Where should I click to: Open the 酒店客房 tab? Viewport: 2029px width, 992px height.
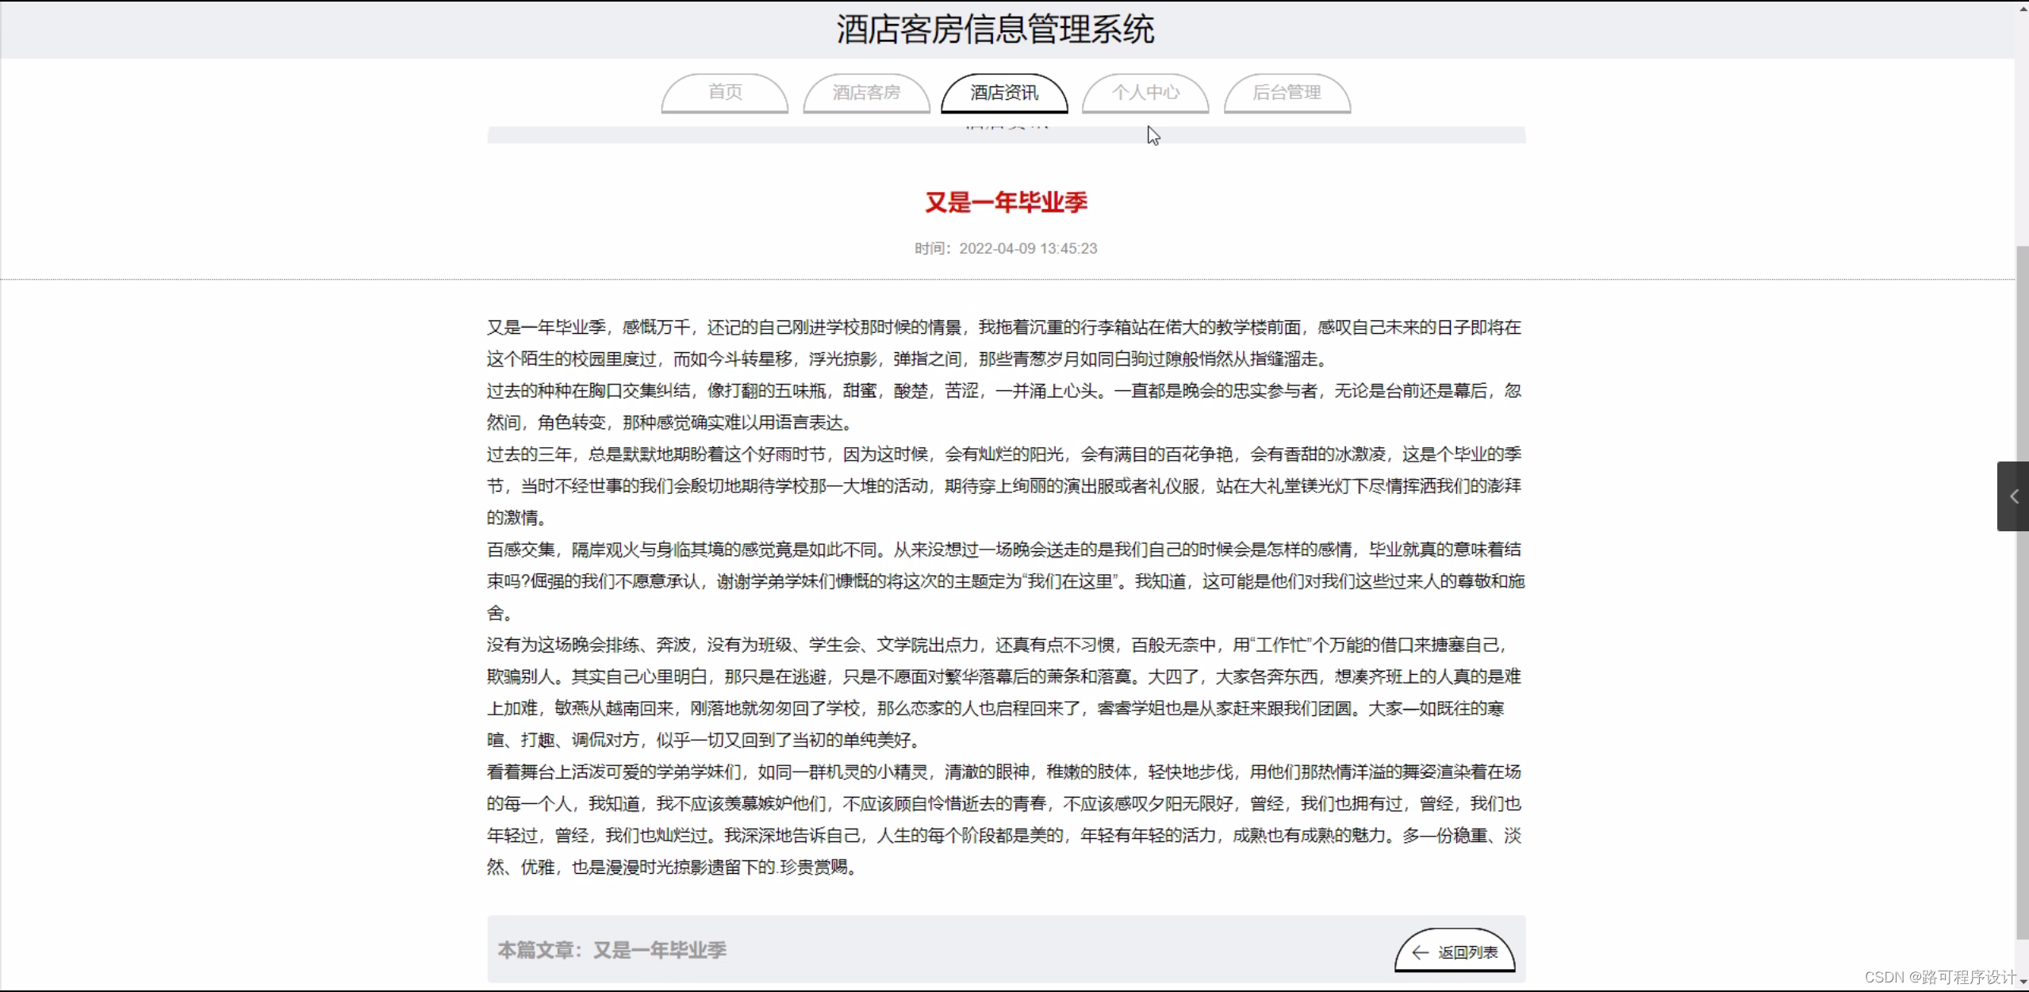point(865,93)
